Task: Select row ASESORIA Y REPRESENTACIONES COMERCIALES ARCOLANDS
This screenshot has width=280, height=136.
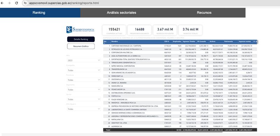Action: [180, 116]
